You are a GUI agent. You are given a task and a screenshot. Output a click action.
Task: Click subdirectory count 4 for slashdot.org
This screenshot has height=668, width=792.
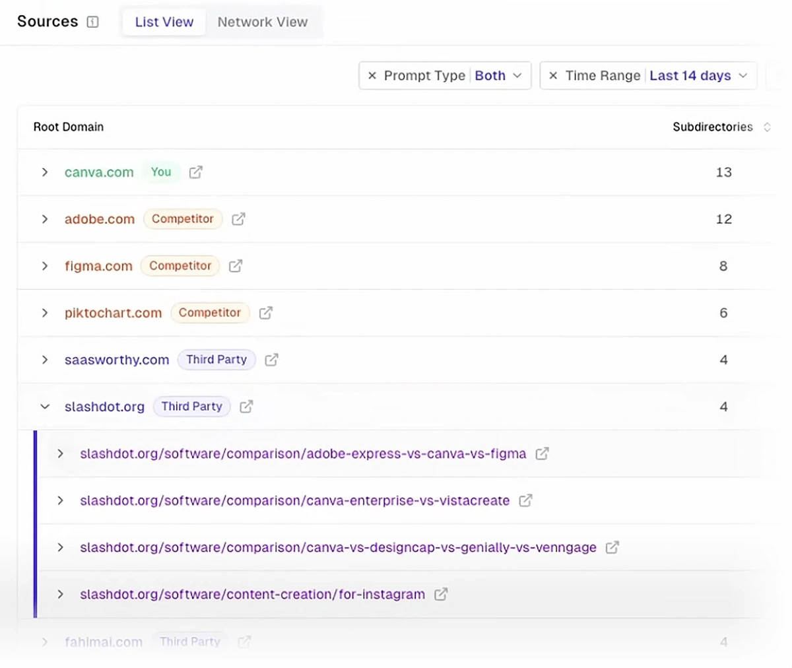(x=723, y=407)
